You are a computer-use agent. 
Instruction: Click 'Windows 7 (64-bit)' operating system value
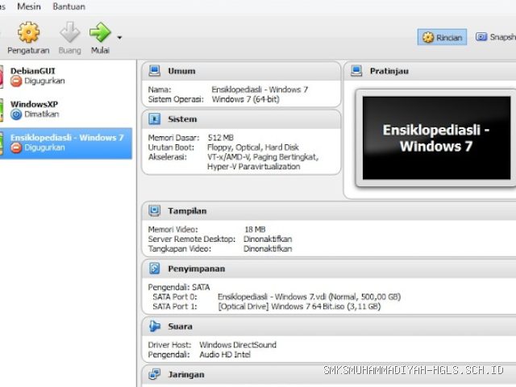(x=245, y=99)
